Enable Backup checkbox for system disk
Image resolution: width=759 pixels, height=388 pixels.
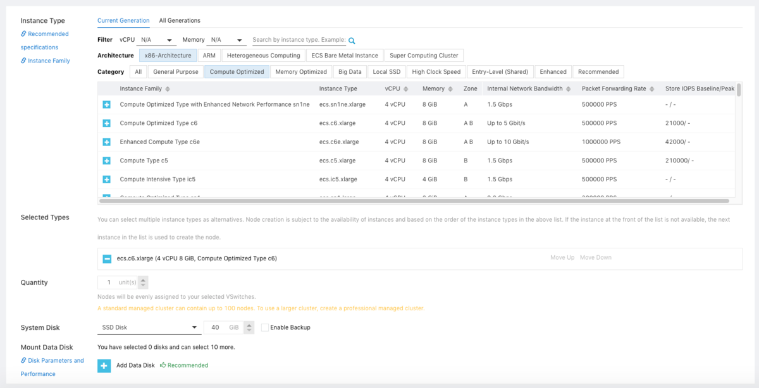pyautogui.click(x=265, y=327)
